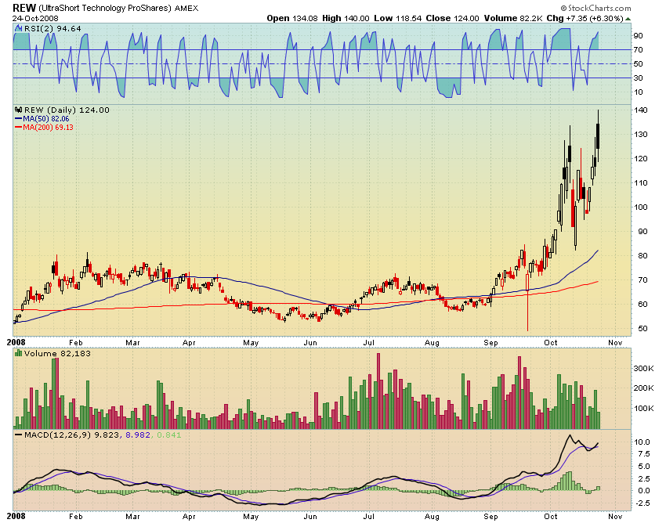
Task: Click the red MA(200) legend line marker
Action: pyautogui.click(x=18, y=128)
